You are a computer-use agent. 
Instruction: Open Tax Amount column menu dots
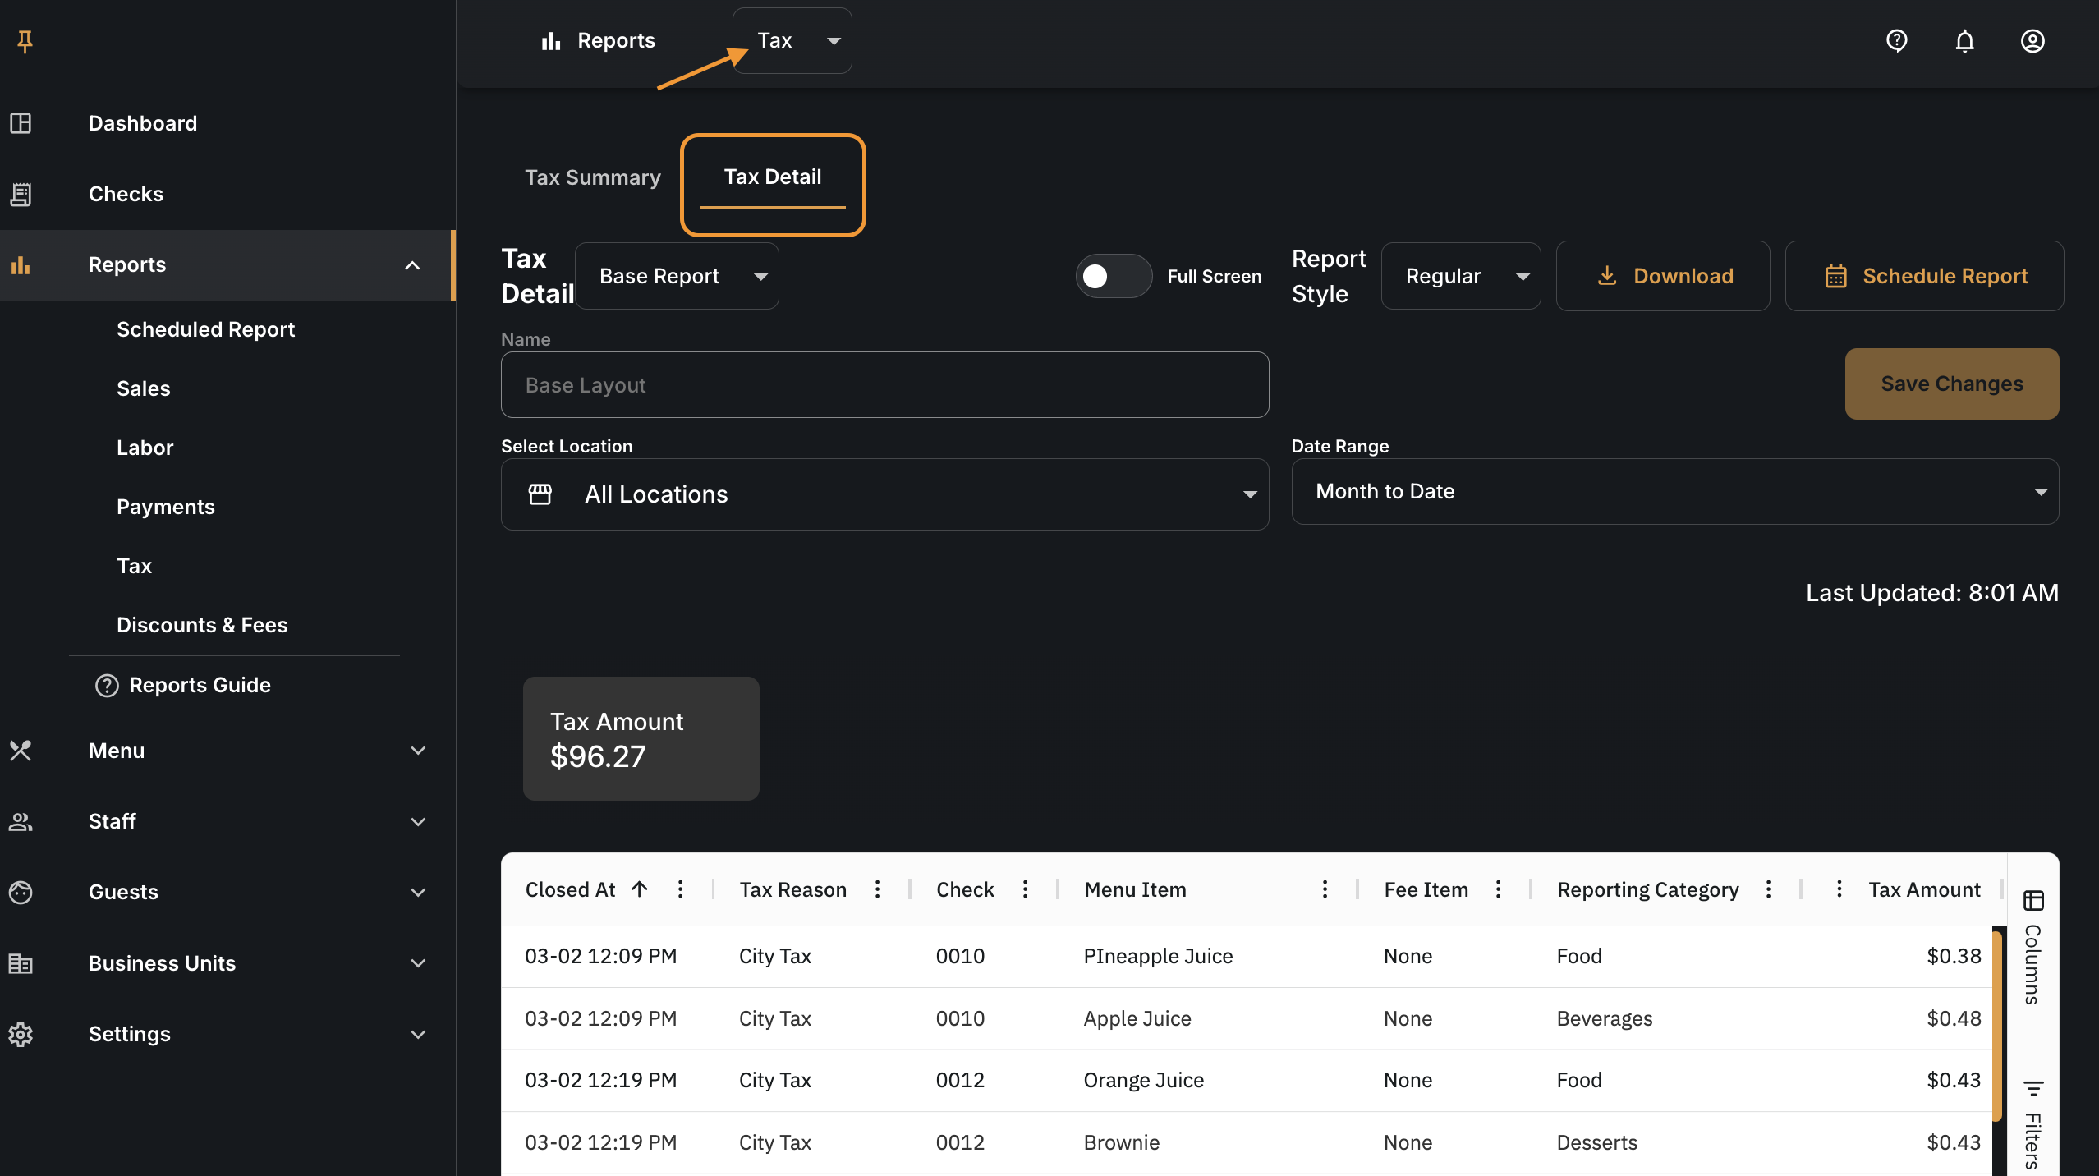1839,889
